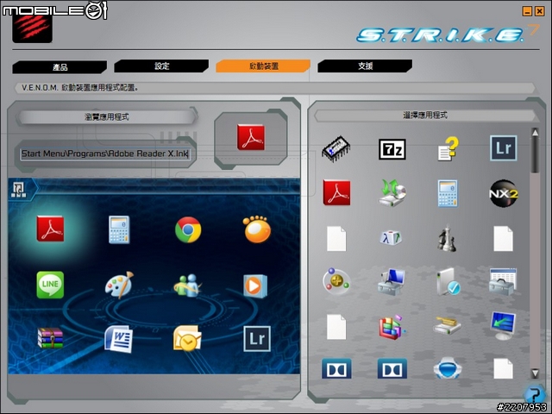The width and height of the screenshot is (552, 414).
Task: Select Lightroom in launcher grid
Action: pyautogui.click(x=257, y=339)
